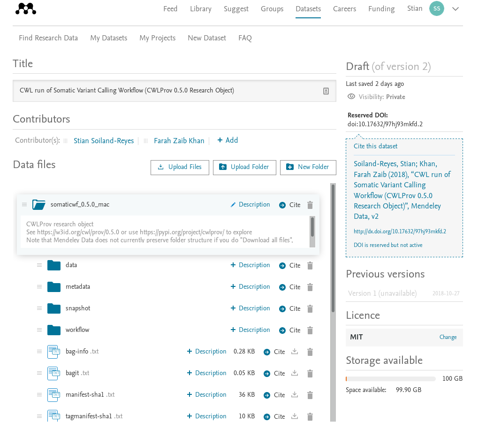The image size is (486, 431).
Task: Delete the data folder
Action: click(310, 265)
